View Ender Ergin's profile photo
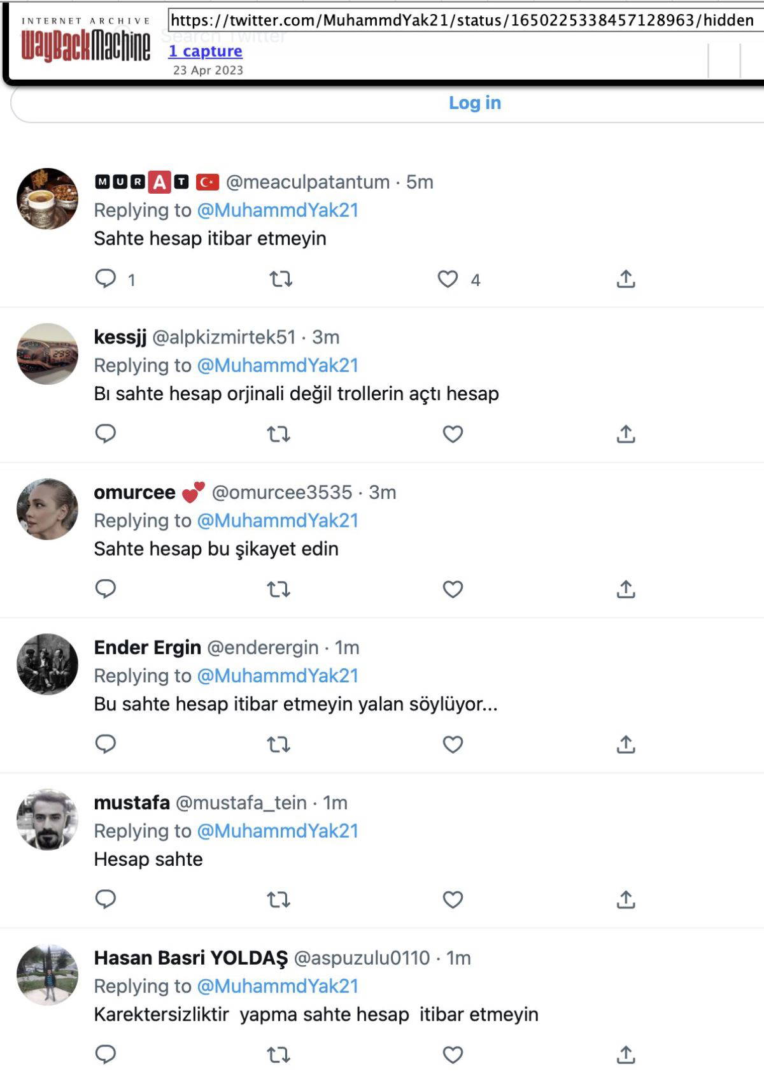Image resolution: width=764 pixels, height=1071 pixels. [47, 664]
